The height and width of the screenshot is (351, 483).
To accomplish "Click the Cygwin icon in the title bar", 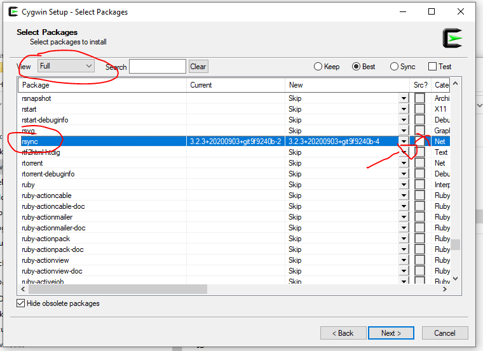I will pos(13,11).
